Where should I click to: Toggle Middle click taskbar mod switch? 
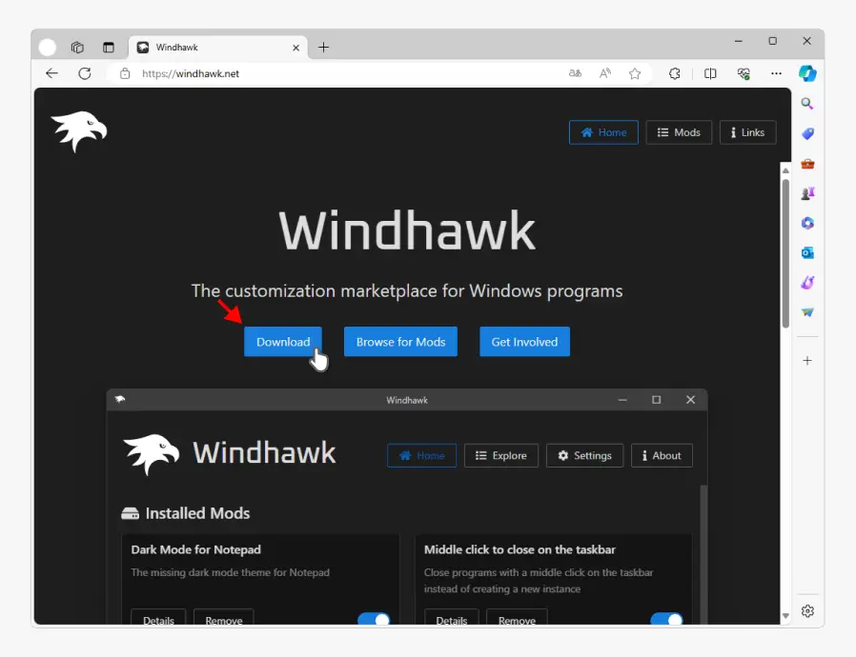pos(666,619)
